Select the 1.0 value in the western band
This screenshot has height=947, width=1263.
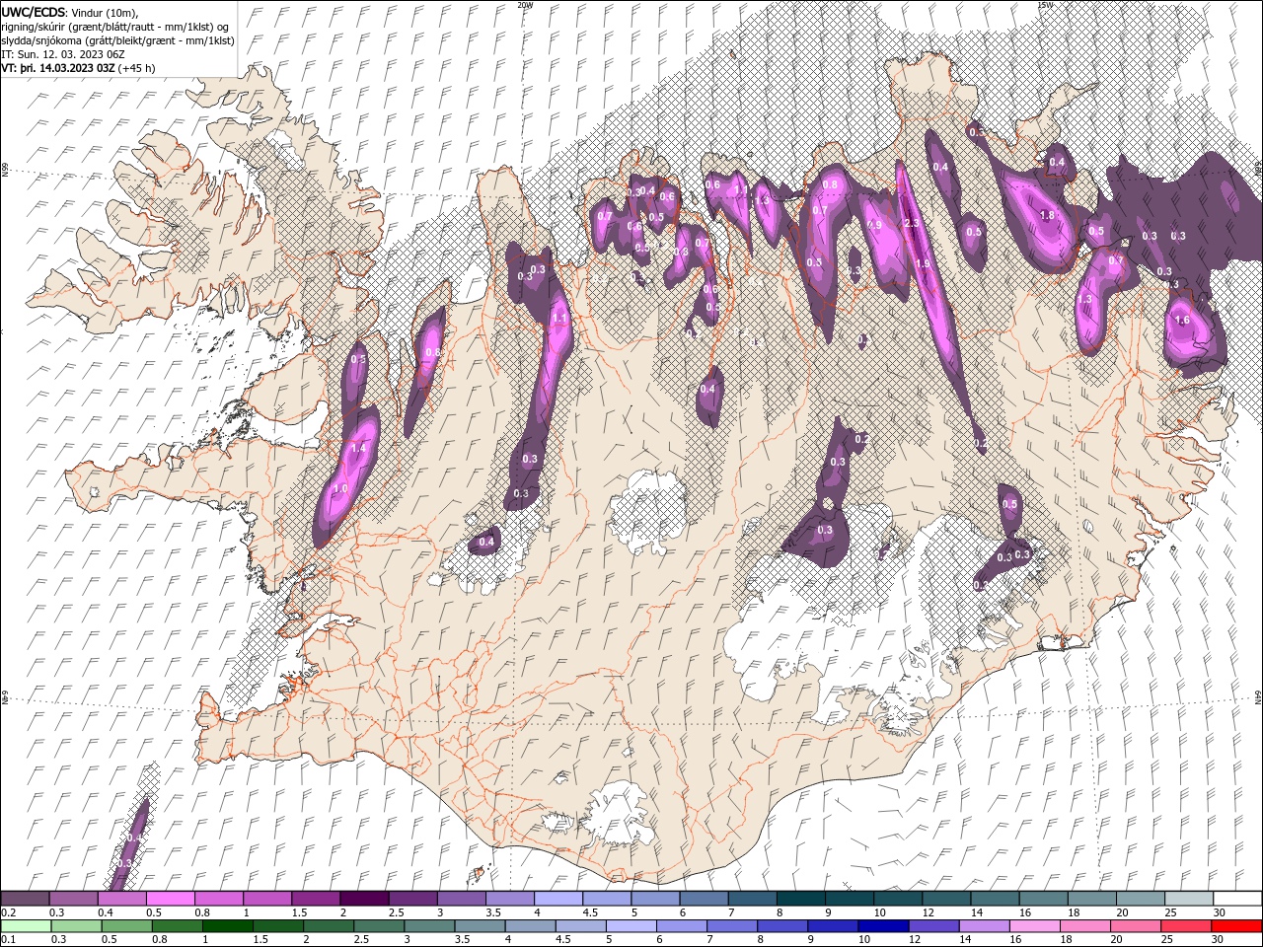(341, 488)
